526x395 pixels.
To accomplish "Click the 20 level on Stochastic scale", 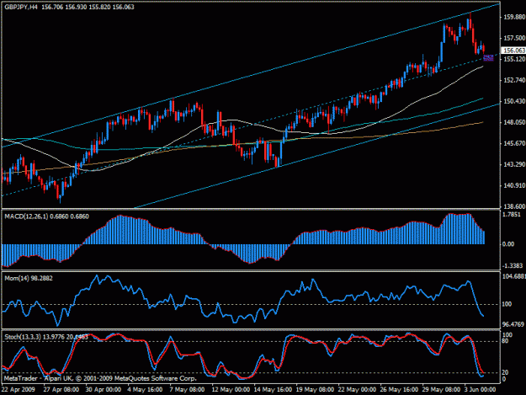I will (x=506, y=372).
